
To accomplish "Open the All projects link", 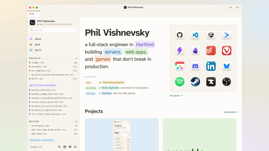I will pos(230,112).
